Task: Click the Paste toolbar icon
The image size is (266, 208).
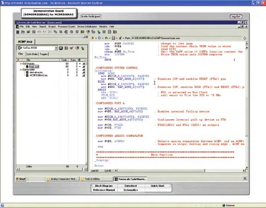Action: point(61,32)
